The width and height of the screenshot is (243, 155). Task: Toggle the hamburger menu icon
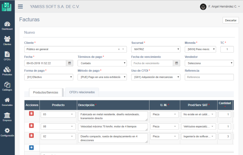click(x=20, y=6)
